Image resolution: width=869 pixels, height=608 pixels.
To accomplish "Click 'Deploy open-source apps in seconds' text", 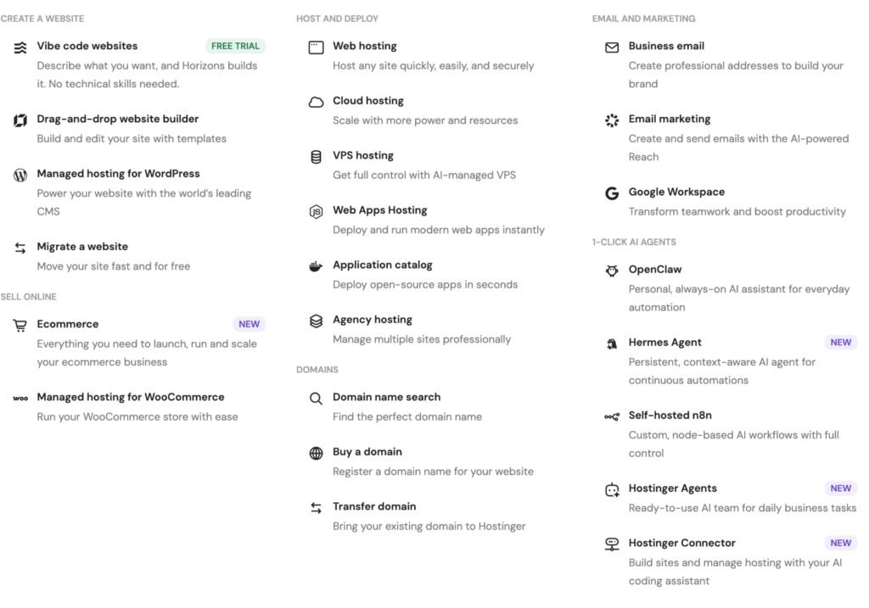I will pyautogui.click(x=424, y=285).
